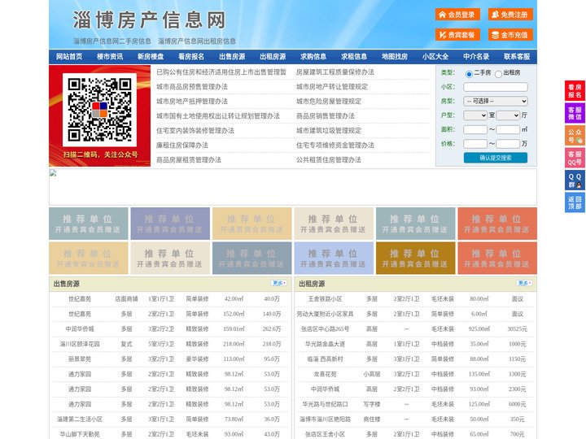
Task: Open the 王舍铁路小区 rental listing
Action: click(416, 299)
